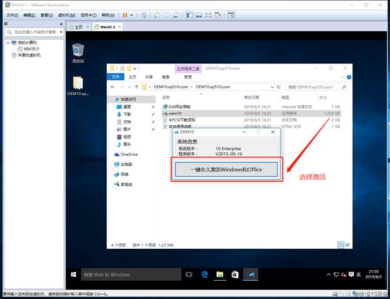Click the Explorer up-one-level arrow

point(136,87)
